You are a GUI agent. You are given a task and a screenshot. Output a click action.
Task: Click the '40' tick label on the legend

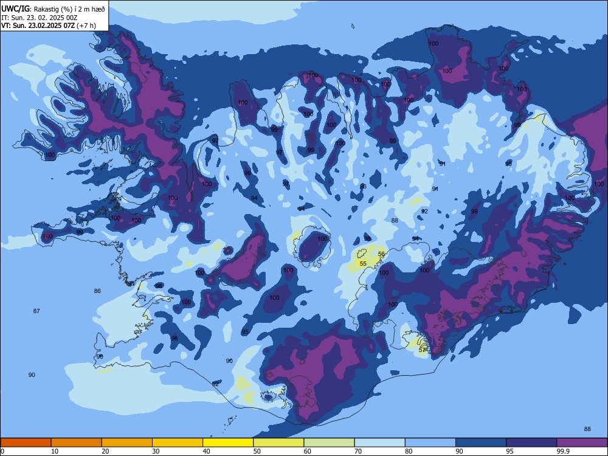[206, 451]
